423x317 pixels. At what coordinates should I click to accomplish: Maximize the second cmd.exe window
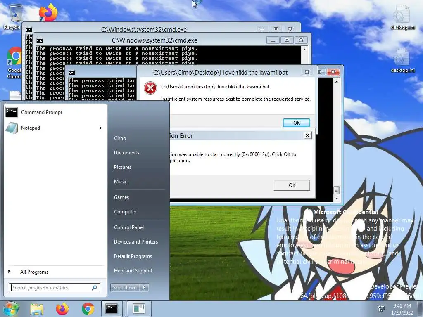[287, 40]
